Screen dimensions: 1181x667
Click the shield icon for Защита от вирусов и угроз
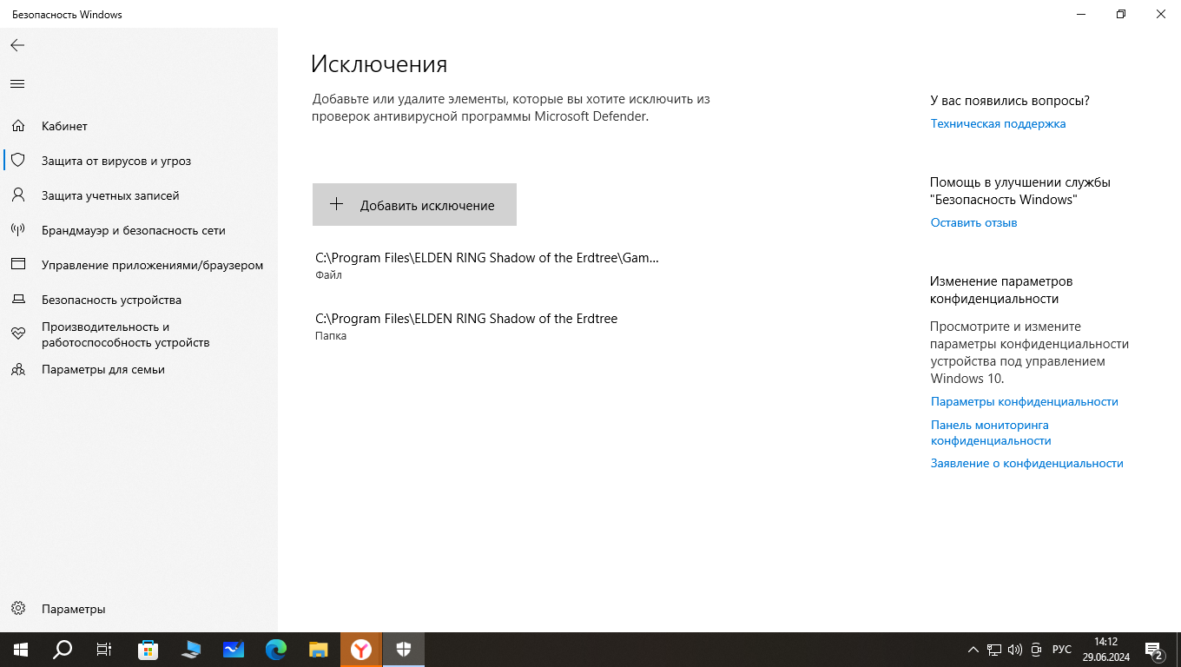click(17, 161)
